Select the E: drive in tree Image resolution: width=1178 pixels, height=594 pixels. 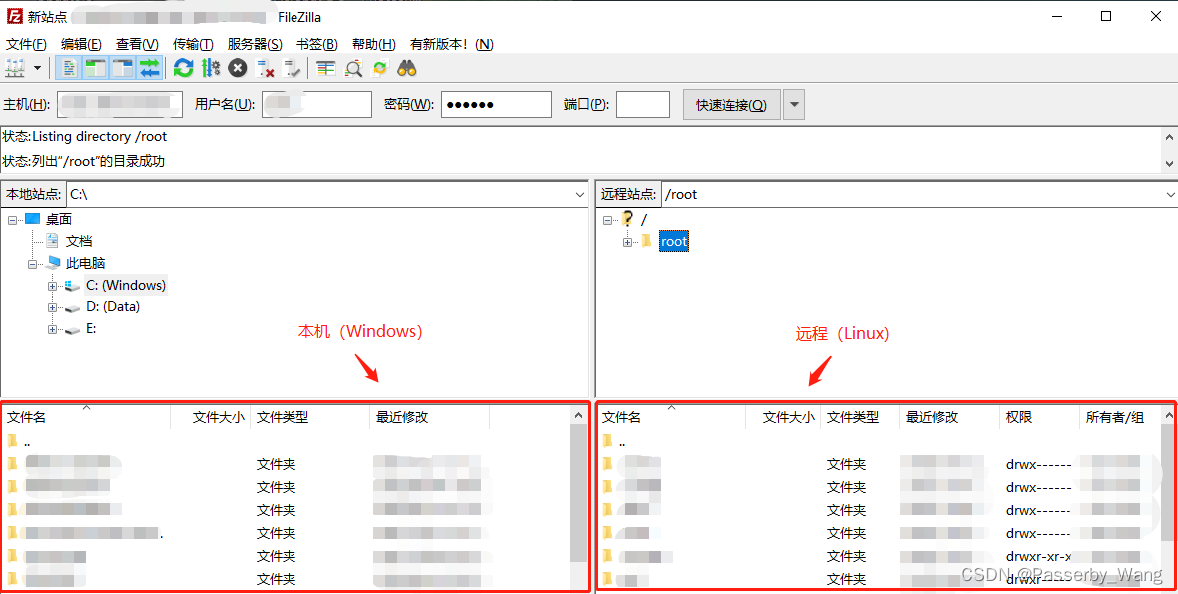pos(91,328)
